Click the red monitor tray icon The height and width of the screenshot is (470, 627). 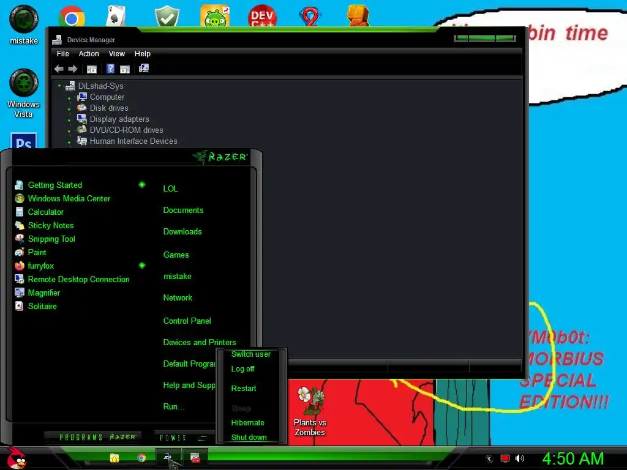[x=505, y=458]
